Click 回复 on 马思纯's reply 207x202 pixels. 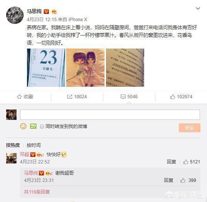168,180
